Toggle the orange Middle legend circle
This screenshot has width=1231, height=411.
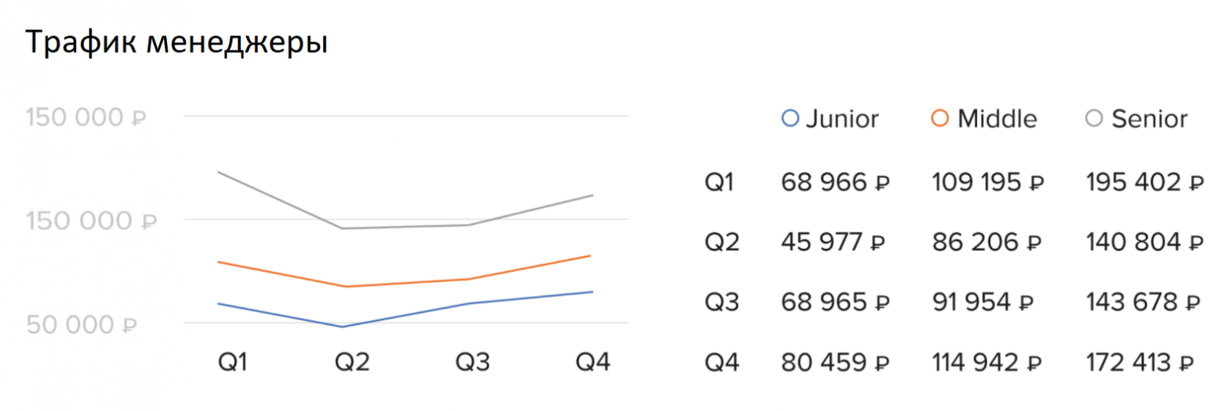[939, 118]
